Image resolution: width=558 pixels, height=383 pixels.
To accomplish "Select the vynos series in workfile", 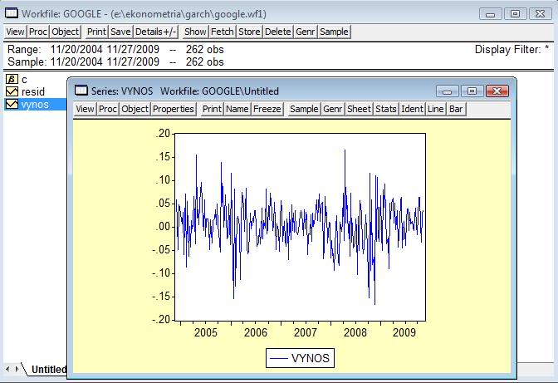I will click(34, 105).
